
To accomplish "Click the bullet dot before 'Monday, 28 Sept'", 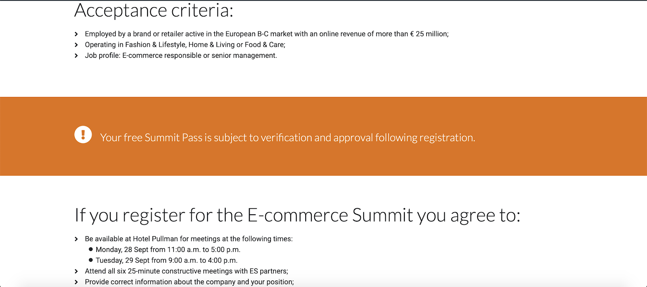I will pos(91,249).
